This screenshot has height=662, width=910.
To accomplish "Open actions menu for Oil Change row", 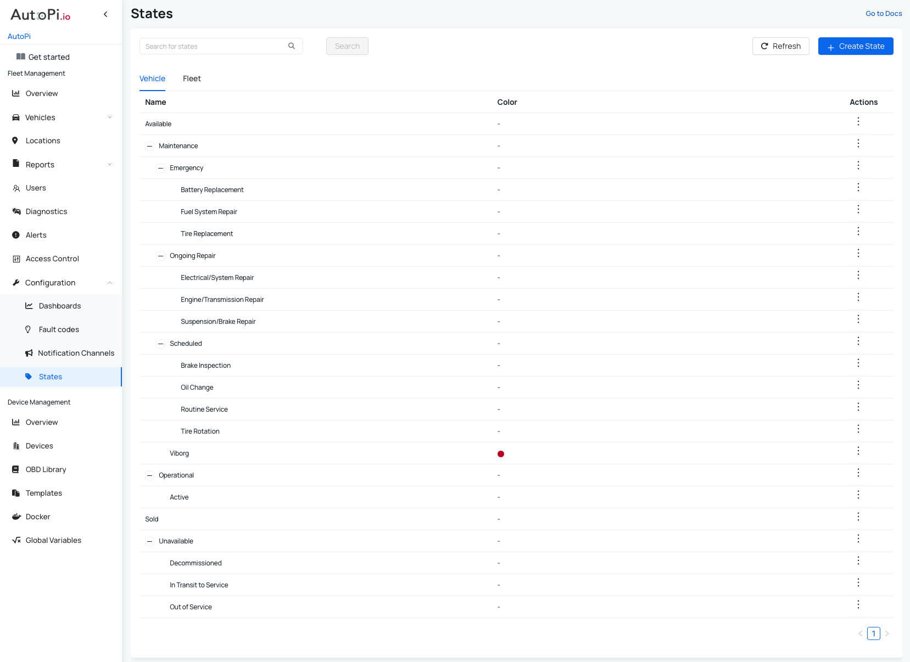I will [858, 385].
